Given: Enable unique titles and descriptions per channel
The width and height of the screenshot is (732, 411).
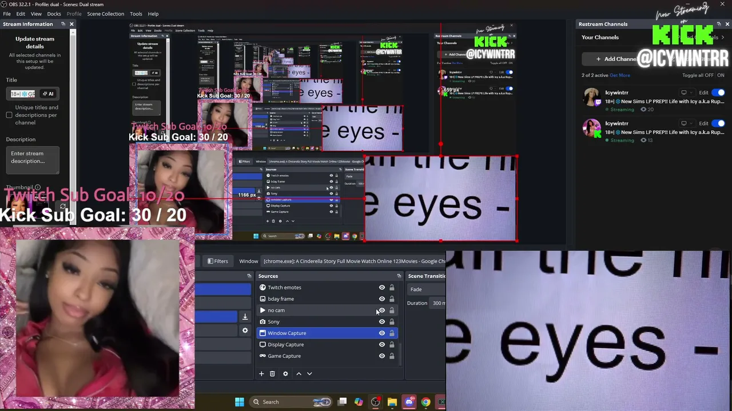Looking at the screenshot, I should [9, 115].
